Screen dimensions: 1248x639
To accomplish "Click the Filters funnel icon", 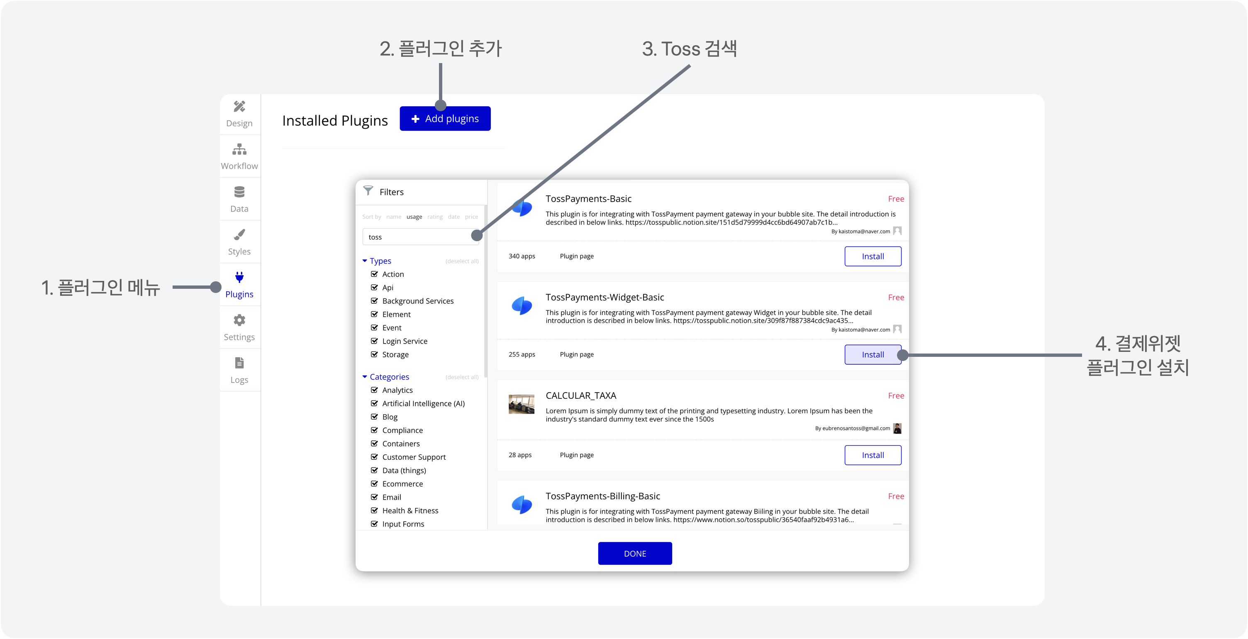I will (x=368, y=191).
